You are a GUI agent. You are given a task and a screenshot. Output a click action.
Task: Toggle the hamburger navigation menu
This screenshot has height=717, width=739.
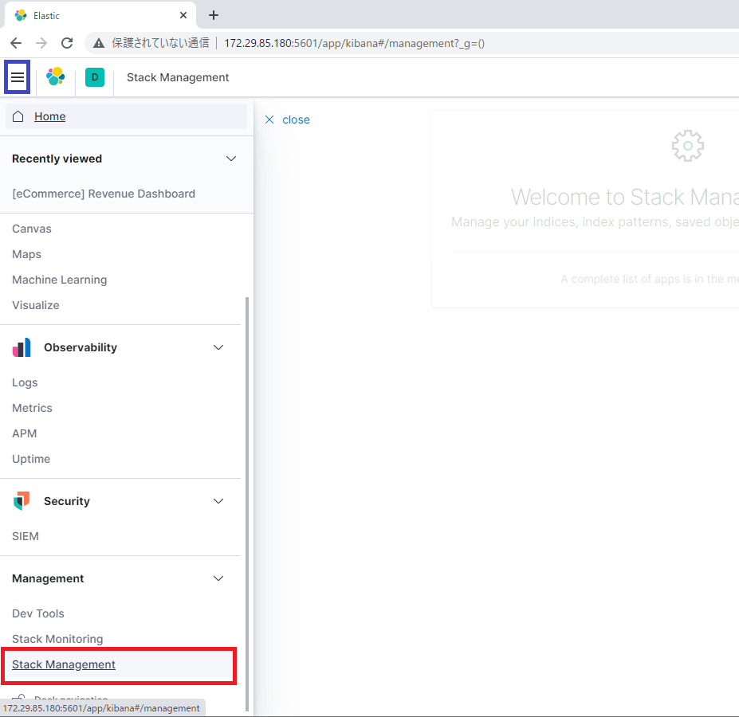click(18, 76)
